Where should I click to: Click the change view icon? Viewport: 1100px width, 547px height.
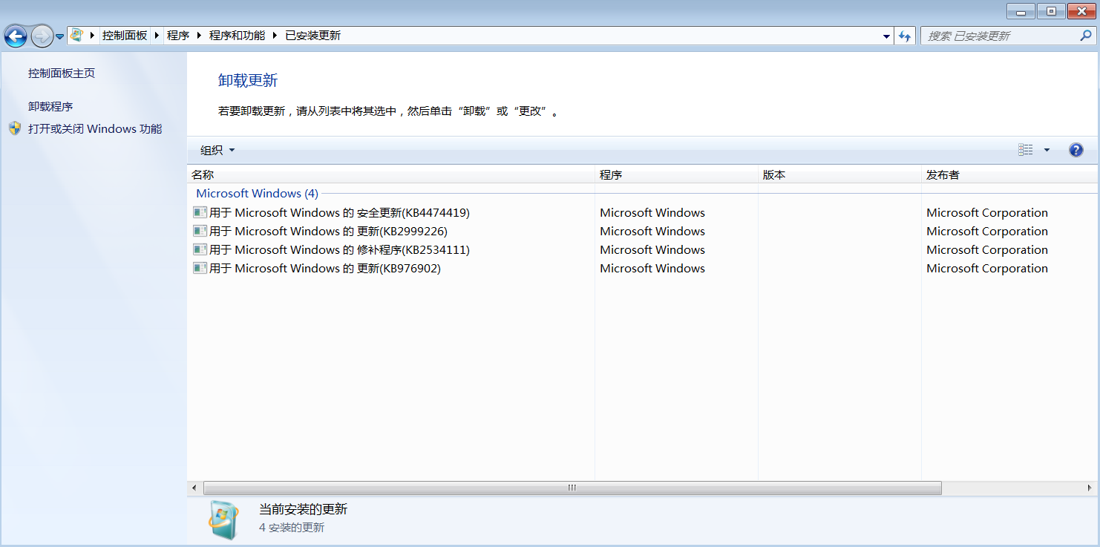[1026, 150]
